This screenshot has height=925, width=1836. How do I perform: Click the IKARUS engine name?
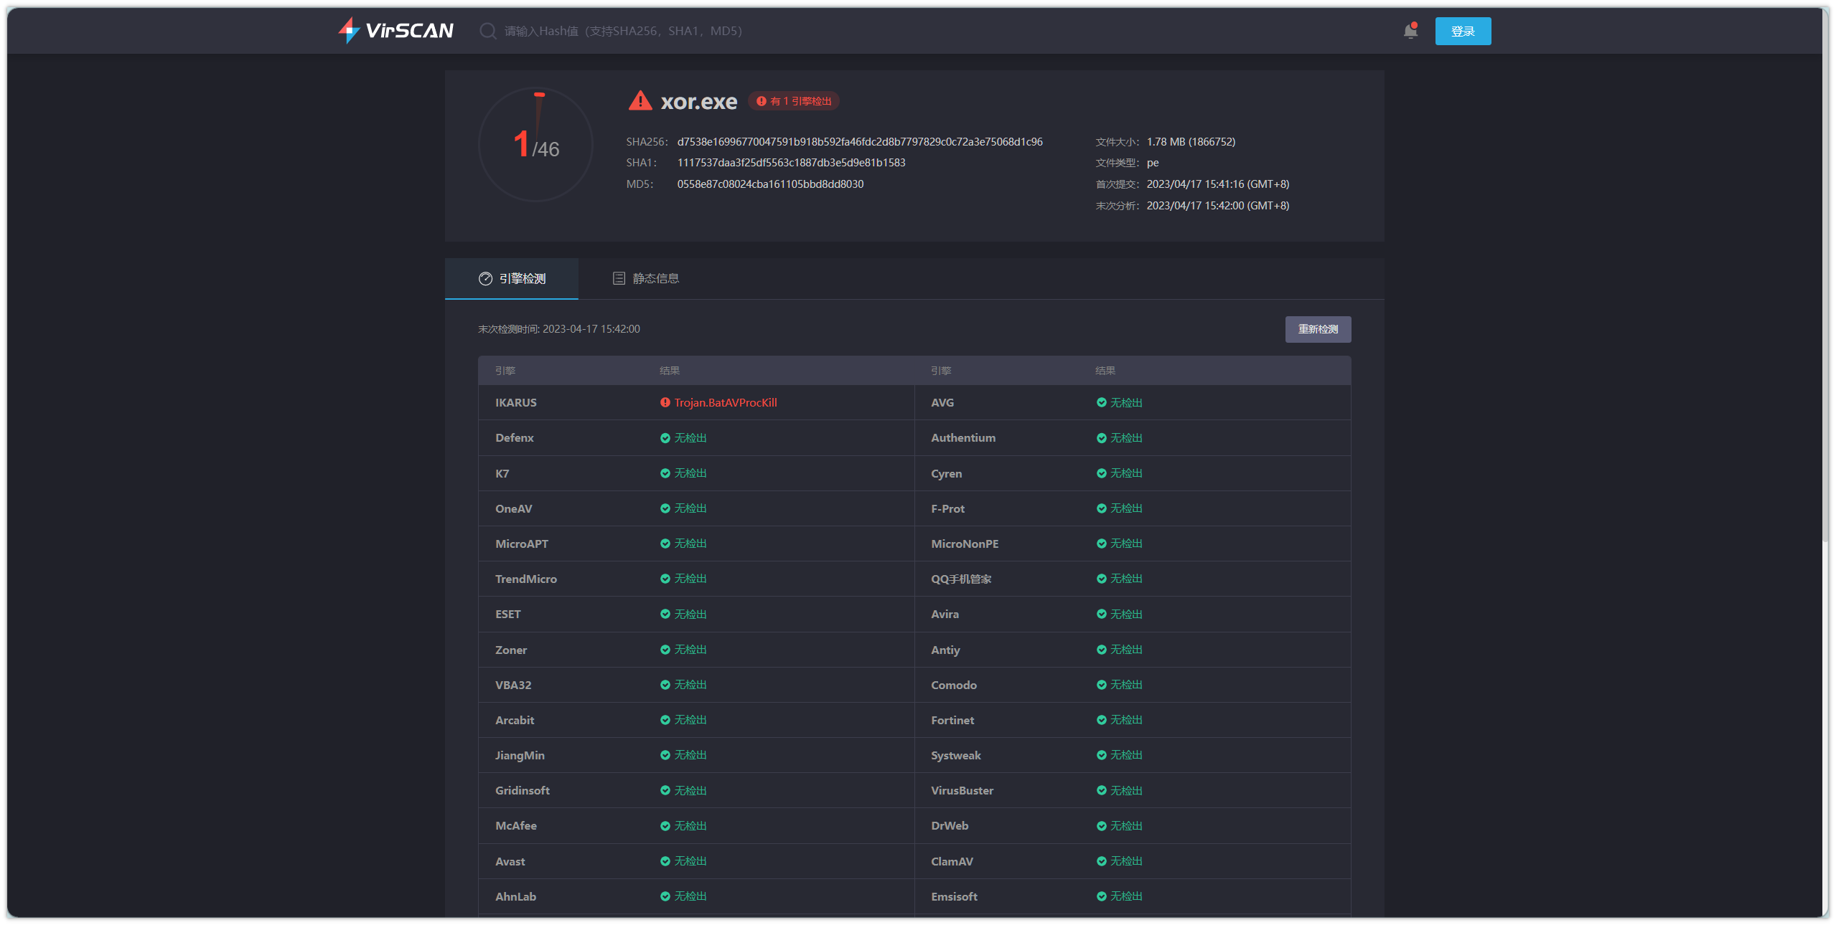pos(516,403)
